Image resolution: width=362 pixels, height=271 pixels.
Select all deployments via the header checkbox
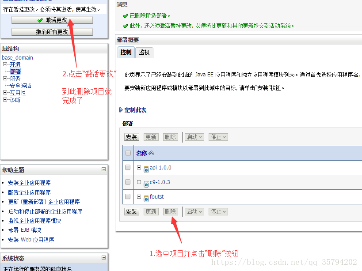pos(127,153)
